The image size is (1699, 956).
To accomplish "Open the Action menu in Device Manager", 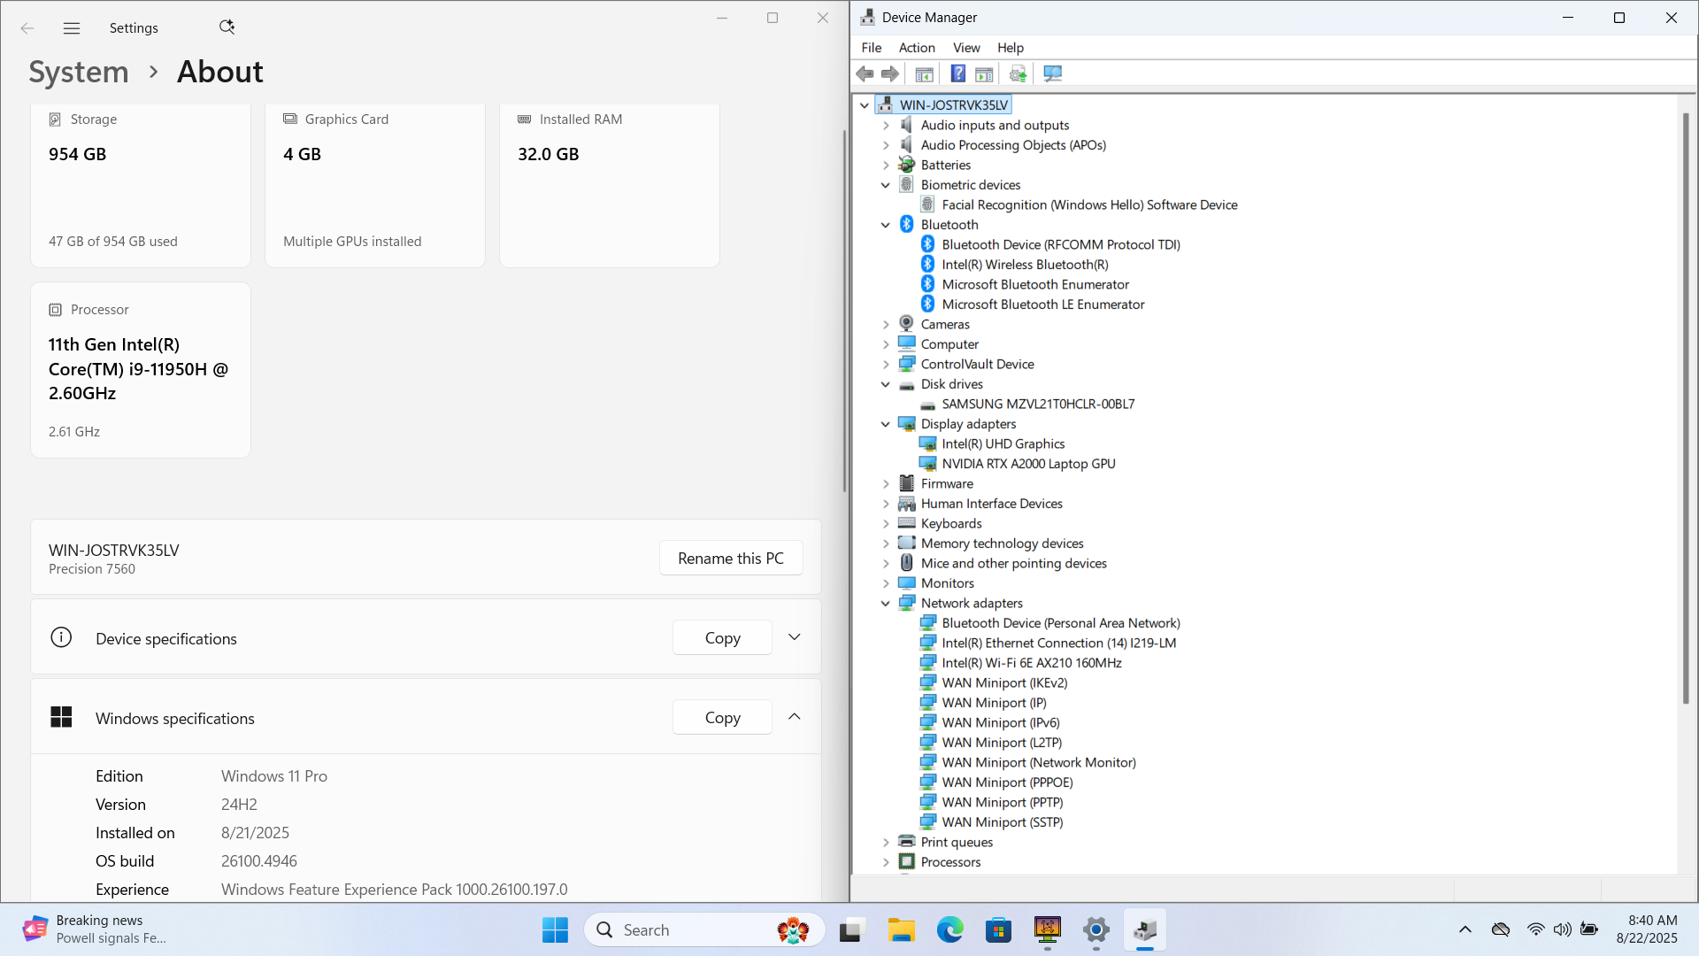I will (916, 48).
